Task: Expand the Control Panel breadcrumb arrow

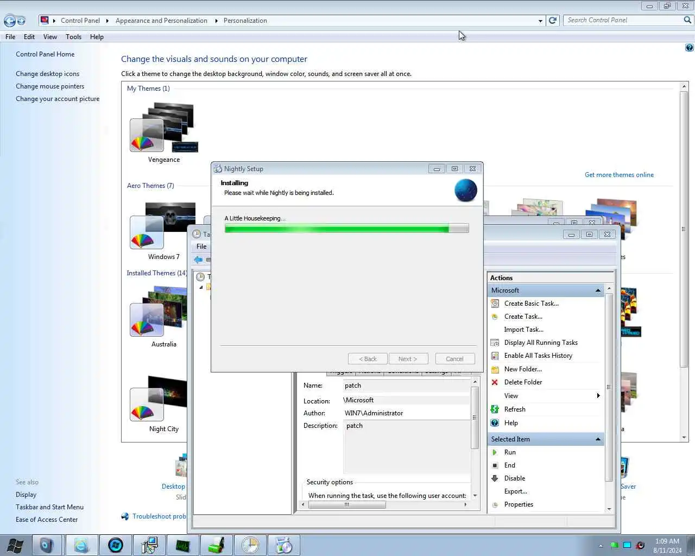Action: pyautogui.click(x=107, y=21)
